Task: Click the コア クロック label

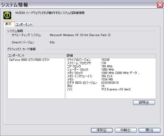Action: tap(74, 66)
